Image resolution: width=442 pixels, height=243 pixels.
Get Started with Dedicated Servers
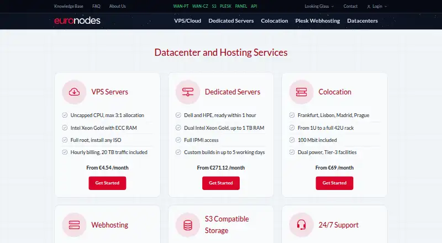(221, 183)
